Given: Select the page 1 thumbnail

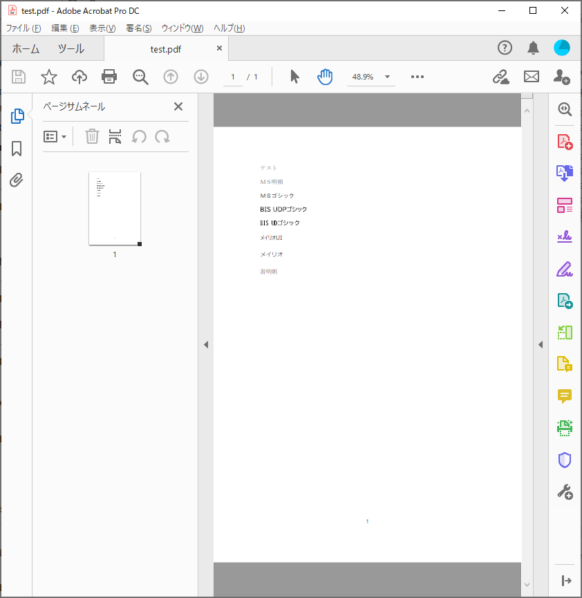Looking at the screenshot, I should tap(115, 209).
